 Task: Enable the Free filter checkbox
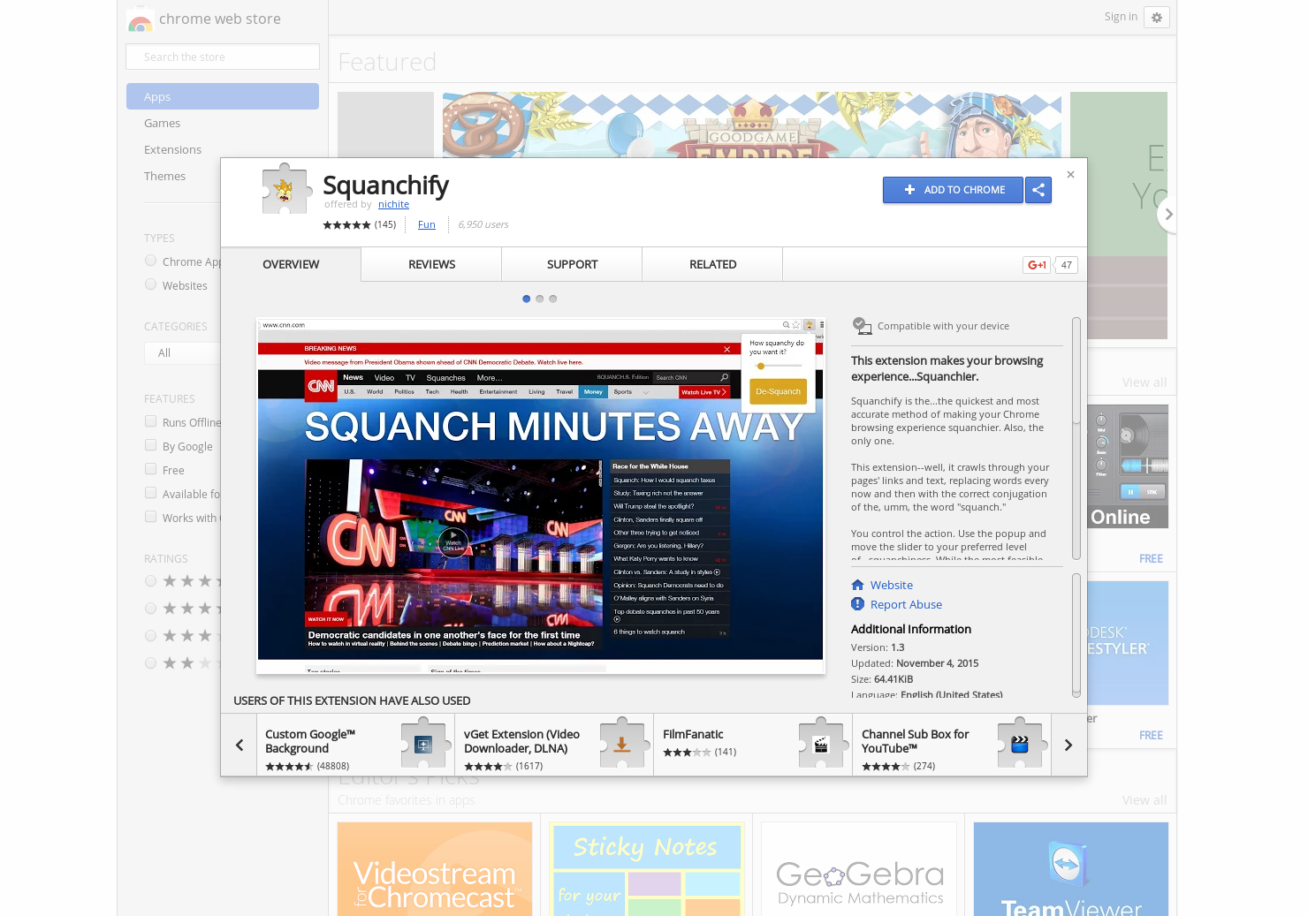(150, 468)
